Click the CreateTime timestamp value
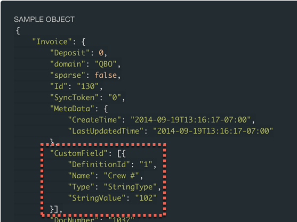 pos(191,120)
